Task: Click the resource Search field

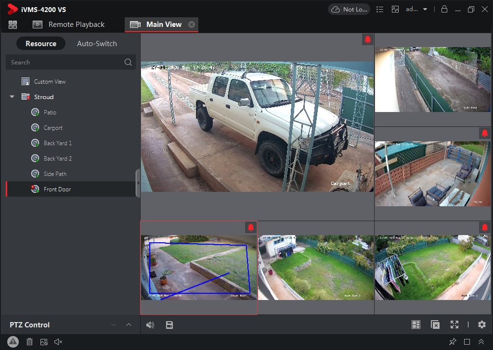Action: click(x=65, y=62)
